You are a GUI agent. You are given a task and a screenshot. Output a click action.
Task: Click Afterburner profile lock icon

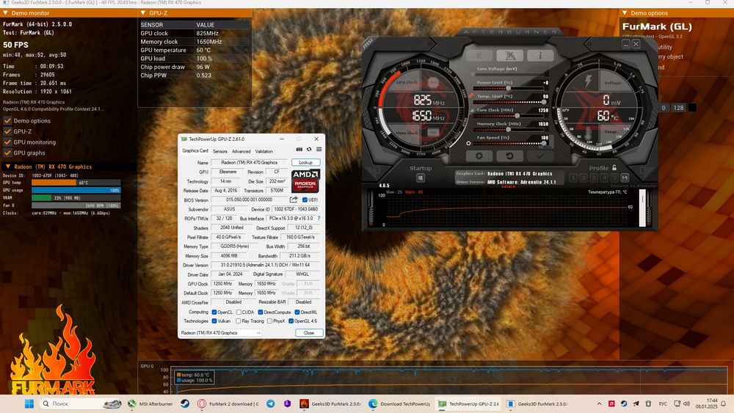click(x=614, y=167)
